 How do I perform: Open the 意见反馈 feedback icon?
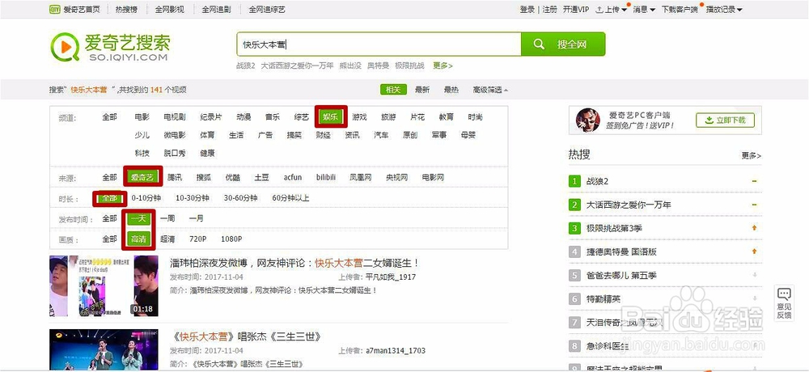click(784, 303)
